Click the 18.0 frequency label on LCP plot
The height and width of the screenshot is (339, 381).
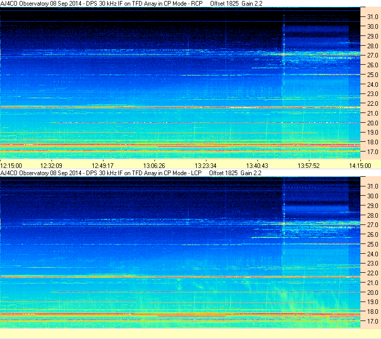[372, 312]
